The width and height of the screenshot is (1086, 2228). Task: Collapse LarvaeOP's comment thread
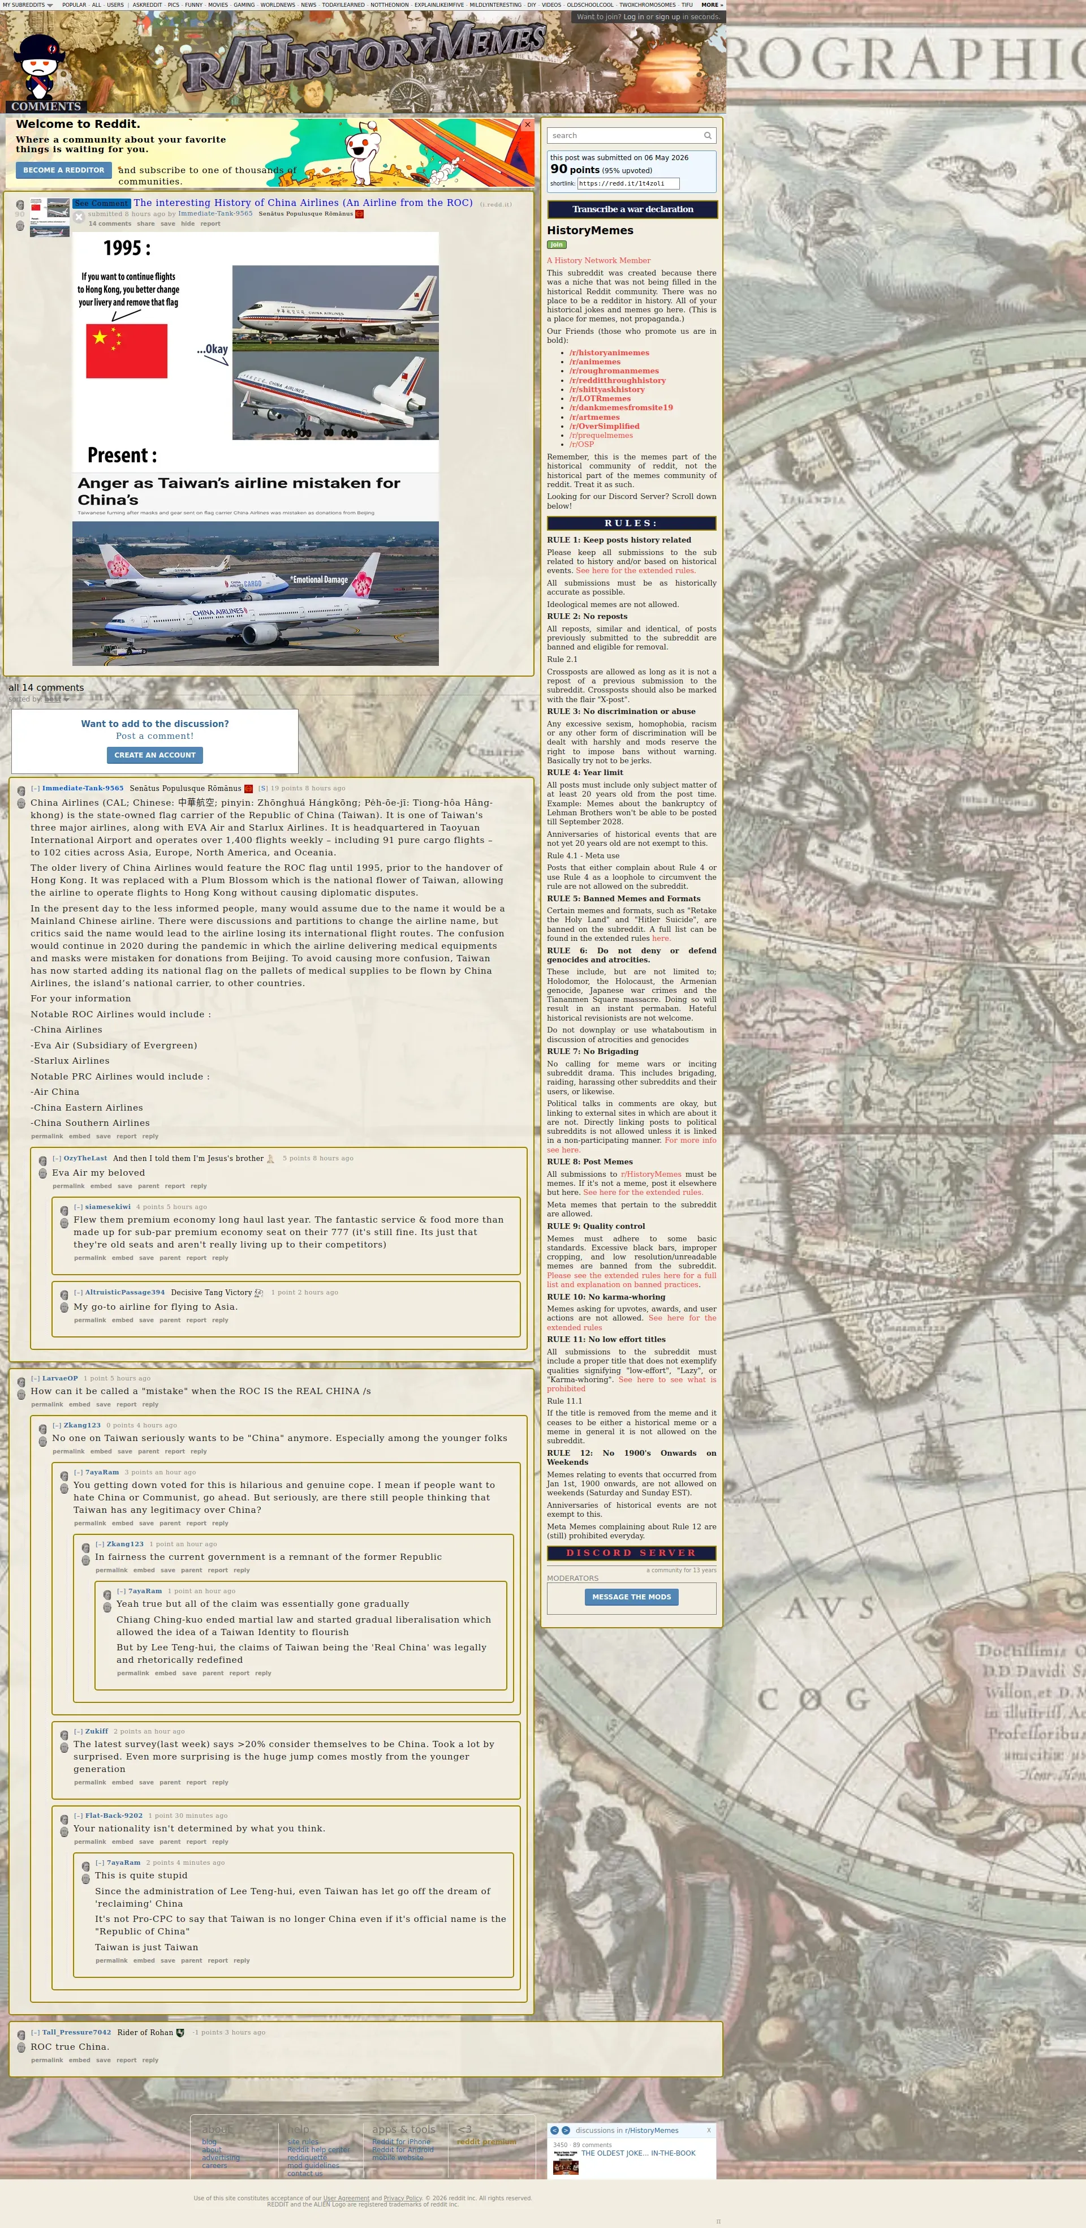coord(35,1379)
